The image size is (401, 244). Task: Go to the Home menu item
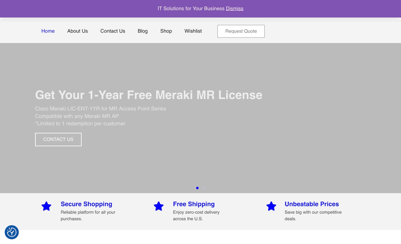point(48,31)
